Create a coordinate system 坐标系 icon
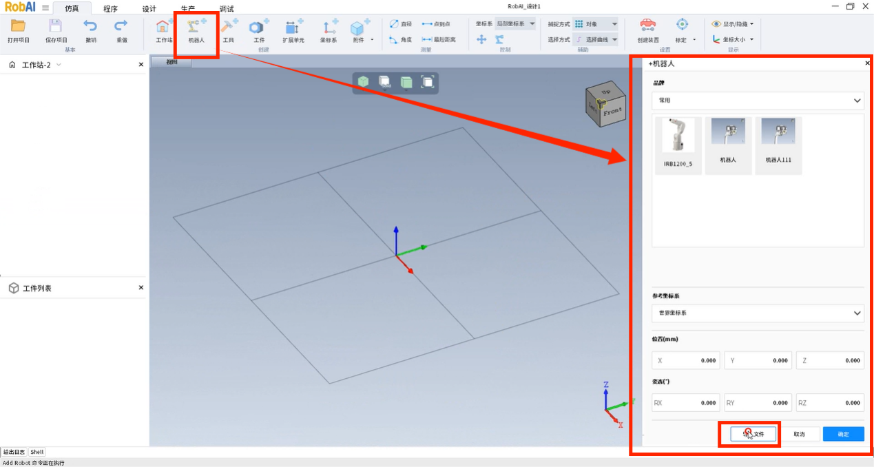 click(x=329, y=31)
